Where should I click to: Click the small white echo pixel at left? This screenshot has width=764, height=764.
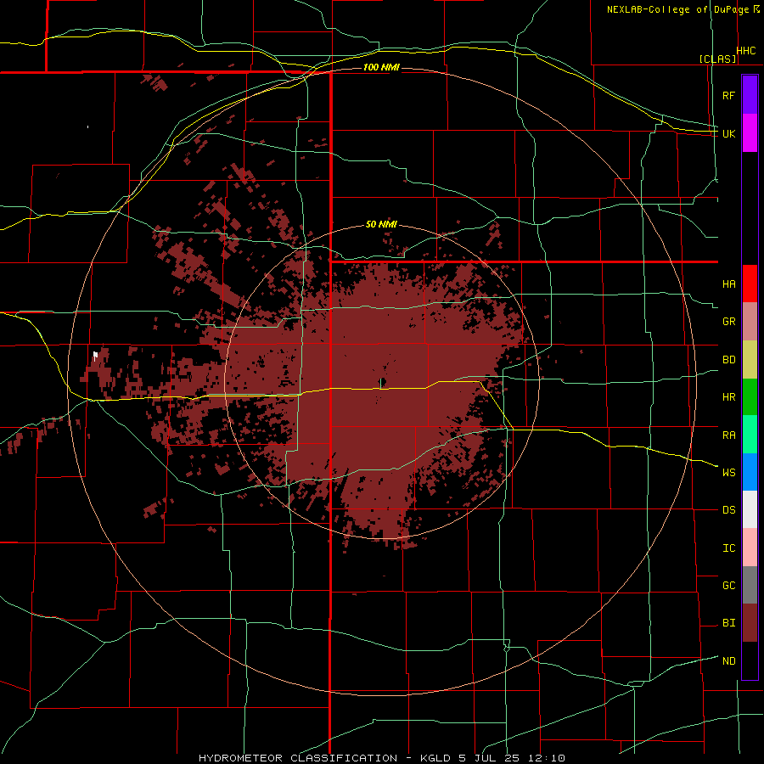coord(95,355)
